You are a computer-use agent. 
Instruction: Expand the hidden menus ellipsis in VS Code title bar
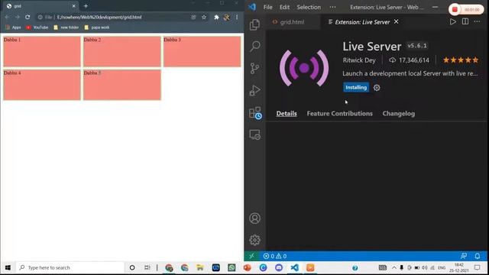(x=333, y=7)
